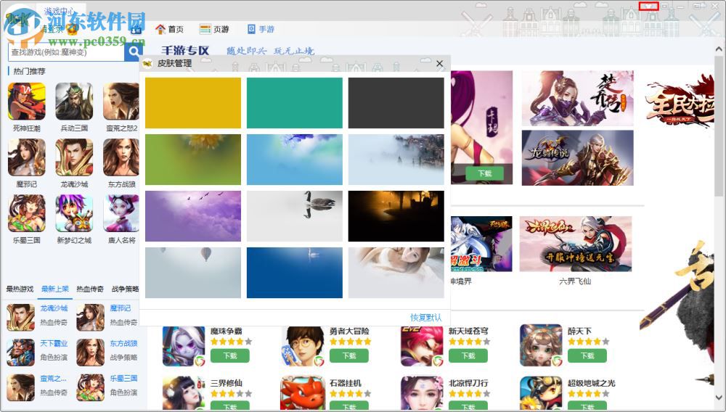726x412 pixels.
Task: Click the 勇者大冒险 game icon
Action: coord(302,346)
